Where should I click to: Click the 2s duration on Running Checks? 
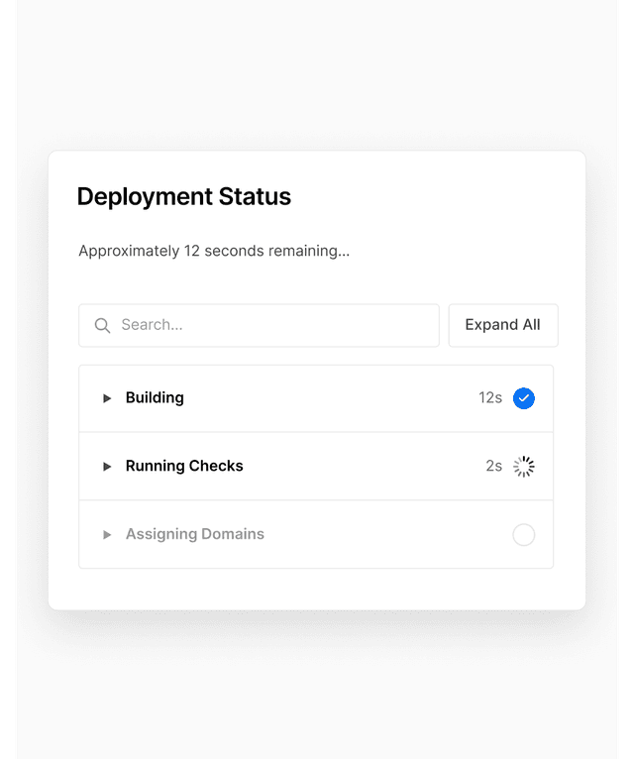[x=493, y=467]
